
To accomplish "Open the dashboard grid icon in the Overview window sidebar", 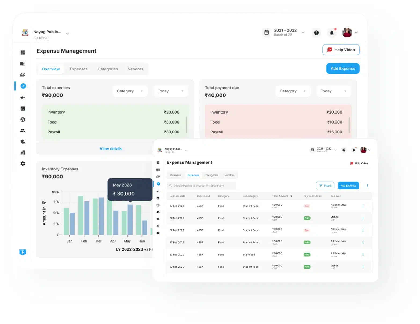I will coord(23,53).
